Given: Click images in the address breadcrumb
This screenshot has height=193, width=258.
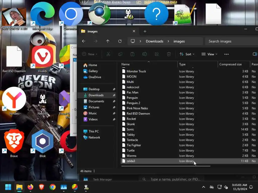Looking at the screenshot, I should pyautogui.click(x=179, y=41).
